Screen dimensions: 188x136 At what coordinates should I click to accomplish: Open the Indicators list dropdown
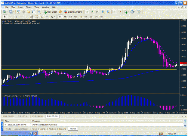[x=126, y=12]
